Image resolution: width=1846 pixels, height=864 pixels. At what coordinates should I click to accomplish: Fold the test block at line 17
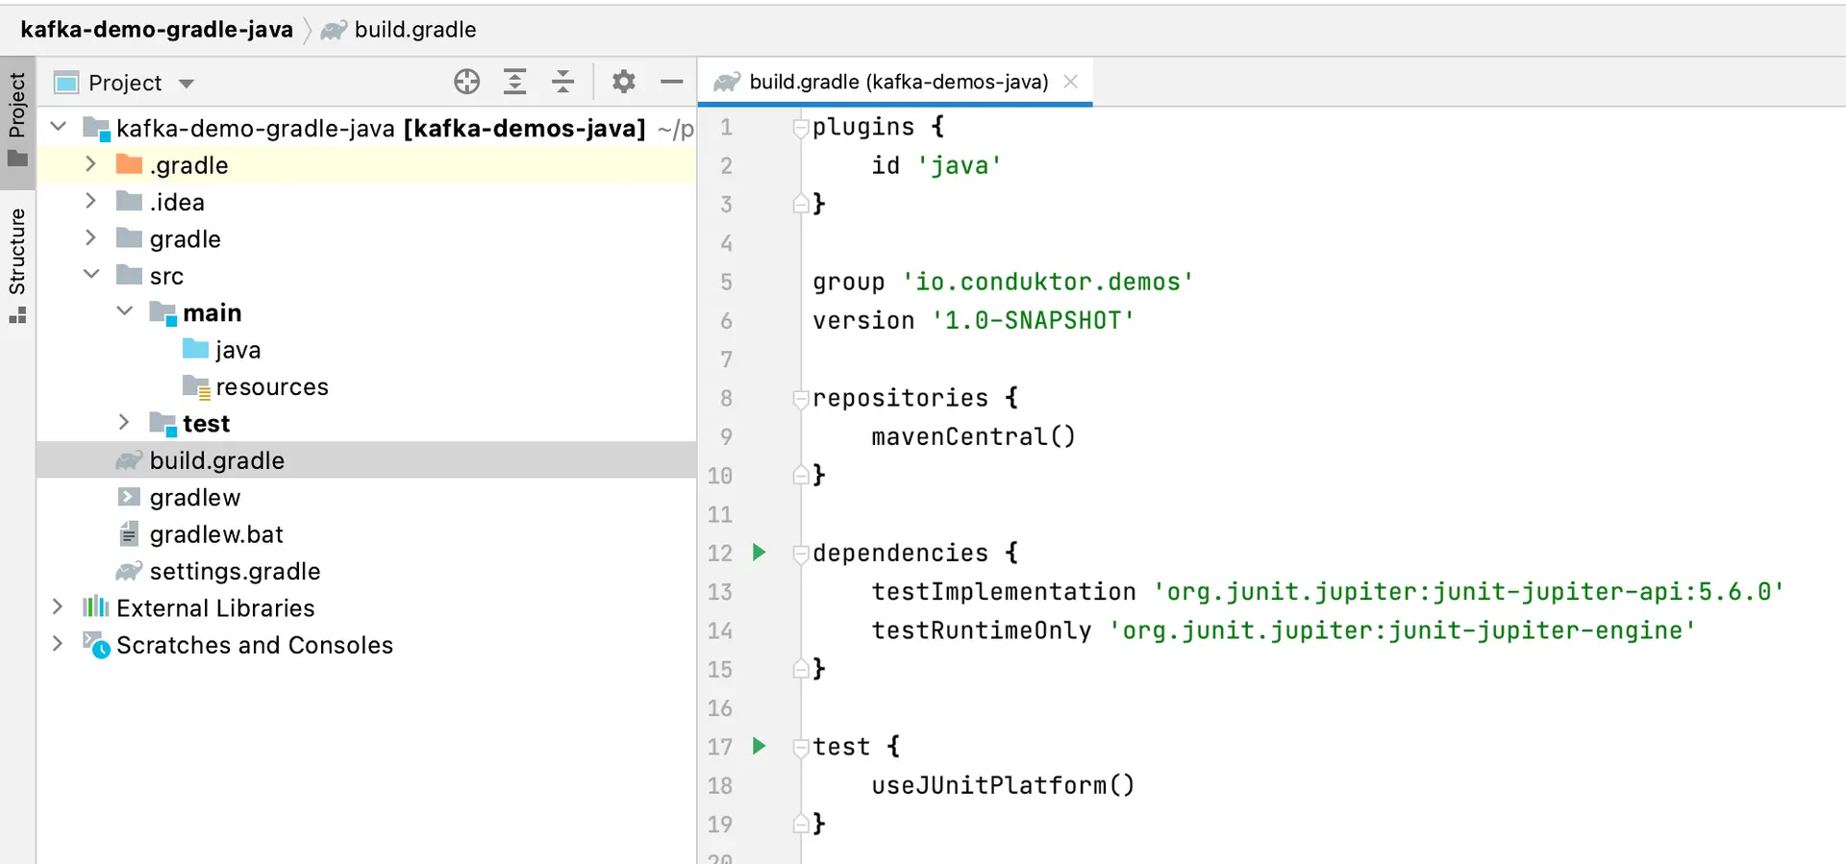point(800,747)
